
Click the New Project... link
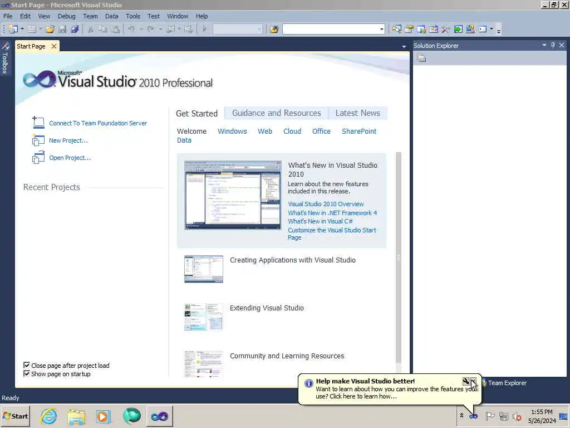tap(68, 140)
